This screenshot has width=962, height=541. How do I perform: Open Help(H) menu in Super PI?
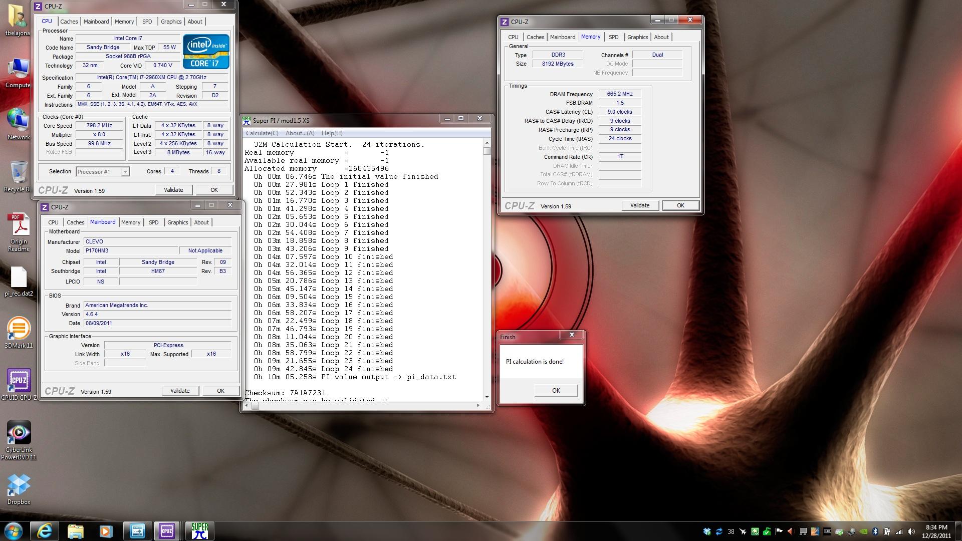(332, 133)
